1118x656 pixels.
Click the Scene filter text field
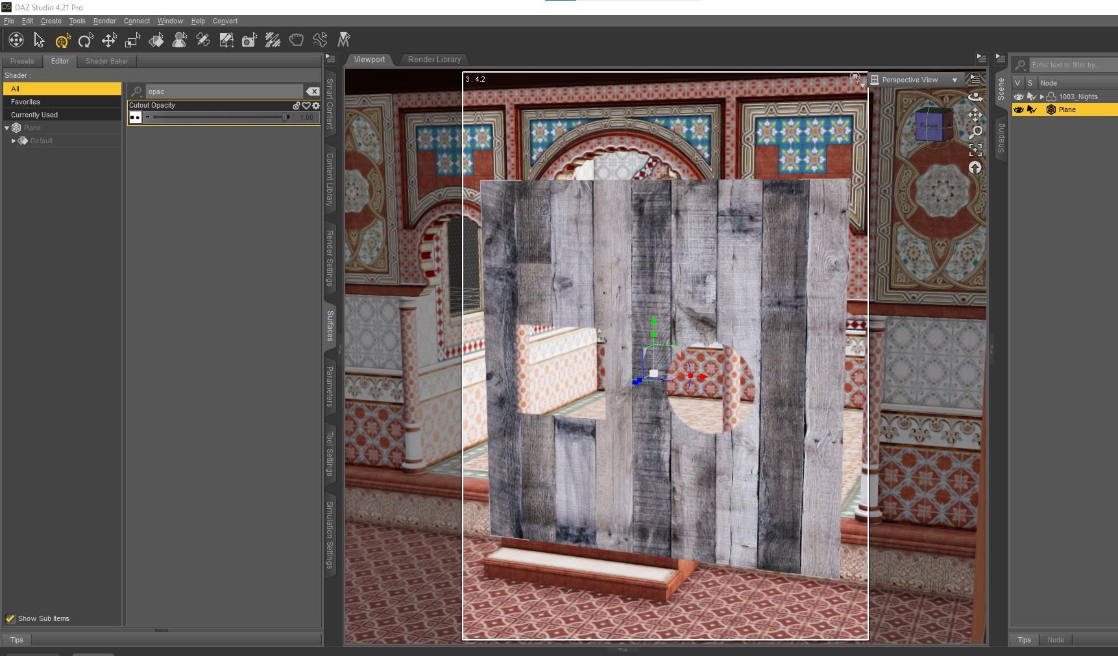tap(1071, 65)
